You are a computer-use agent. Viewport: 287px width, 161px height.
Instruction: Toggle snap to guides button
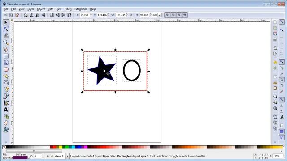(282, 137)
